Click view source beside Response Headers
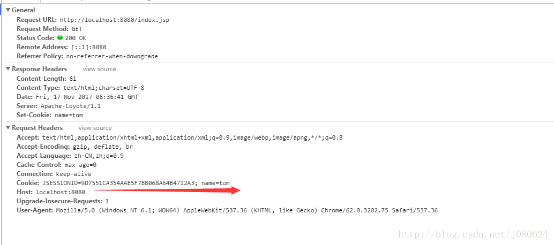The image size is (554, 245). coord(99,69)
